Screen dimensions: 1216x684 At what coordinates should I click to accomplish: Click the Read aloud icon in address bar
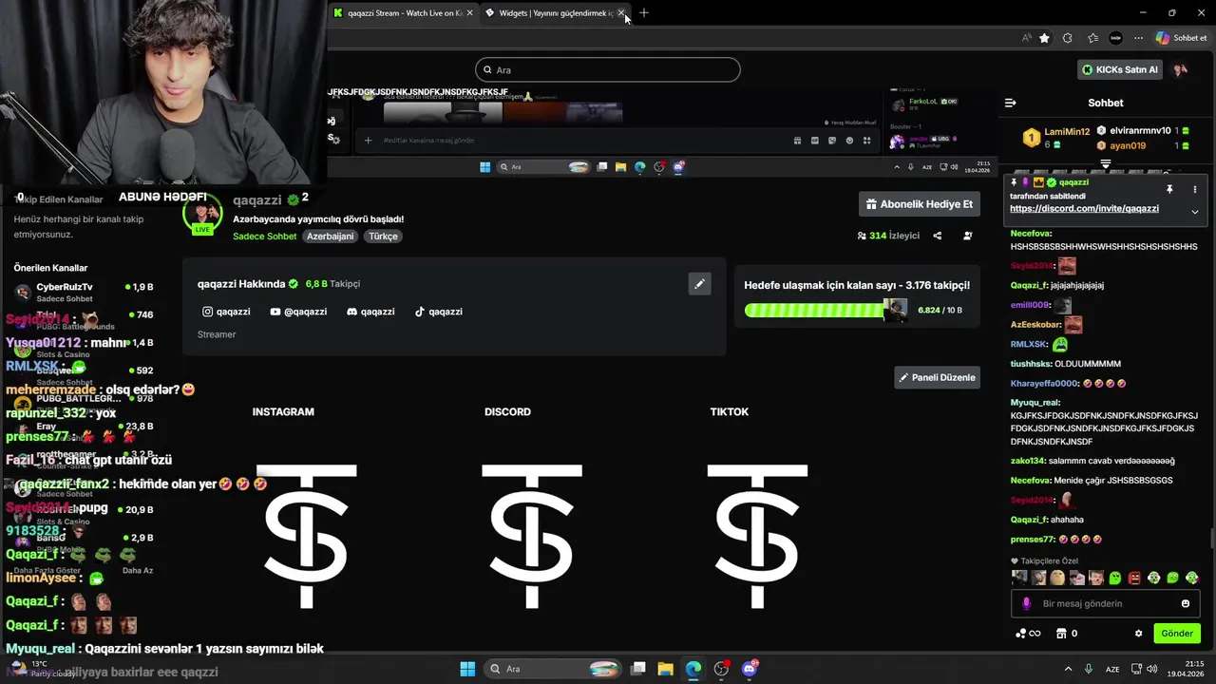click(x=1027, y=38)
